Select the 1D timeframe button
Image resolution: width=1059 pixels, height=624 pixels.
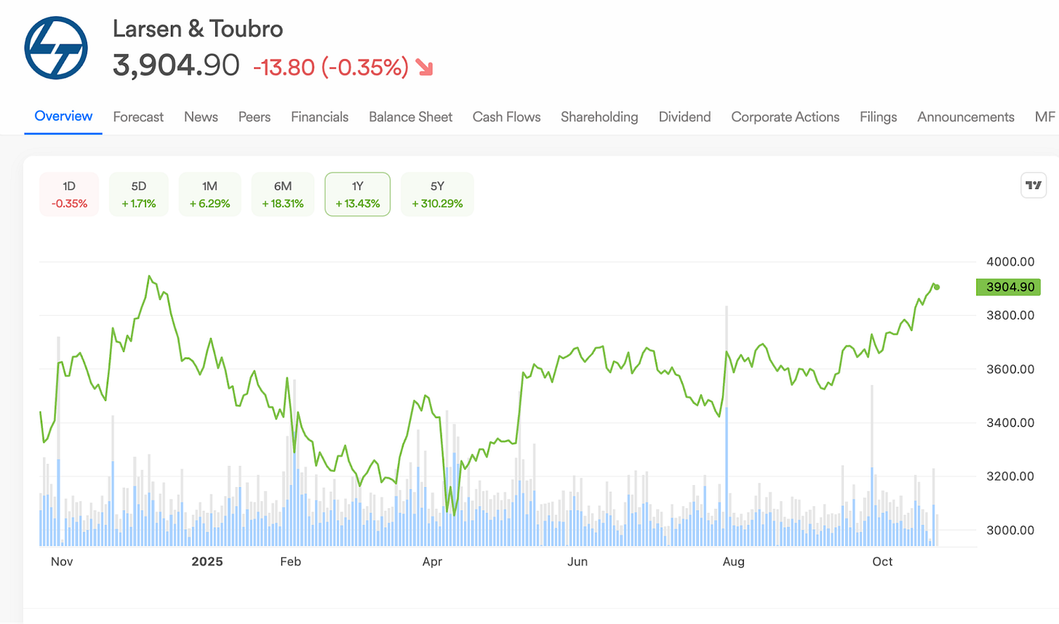pyautogui.click(x=69, y=194)
